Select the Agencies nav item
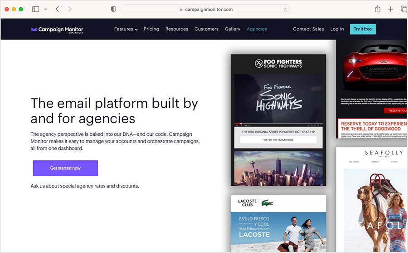 257,29
